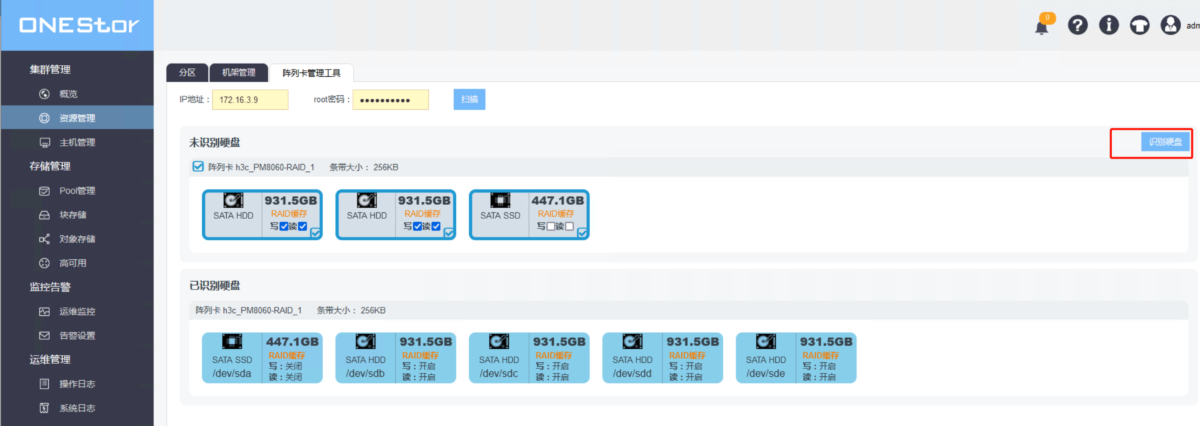Enable read cache on 447.1GB SSD
This screenshot has height=426, width=1200.
pos(569,226)
